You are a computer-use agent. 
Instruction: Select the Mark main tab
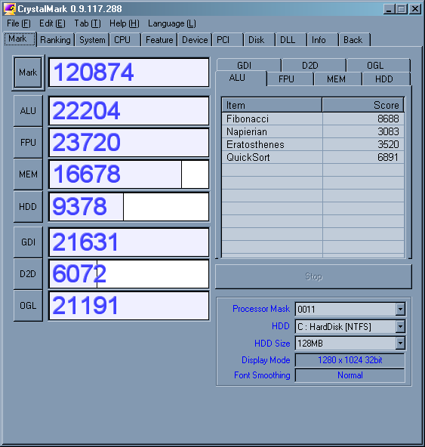point(20,39)
